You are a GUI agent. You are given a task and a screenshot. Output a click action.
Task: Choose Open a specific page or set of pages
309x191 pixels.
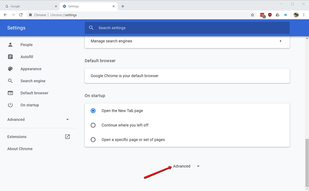point(93,139)
